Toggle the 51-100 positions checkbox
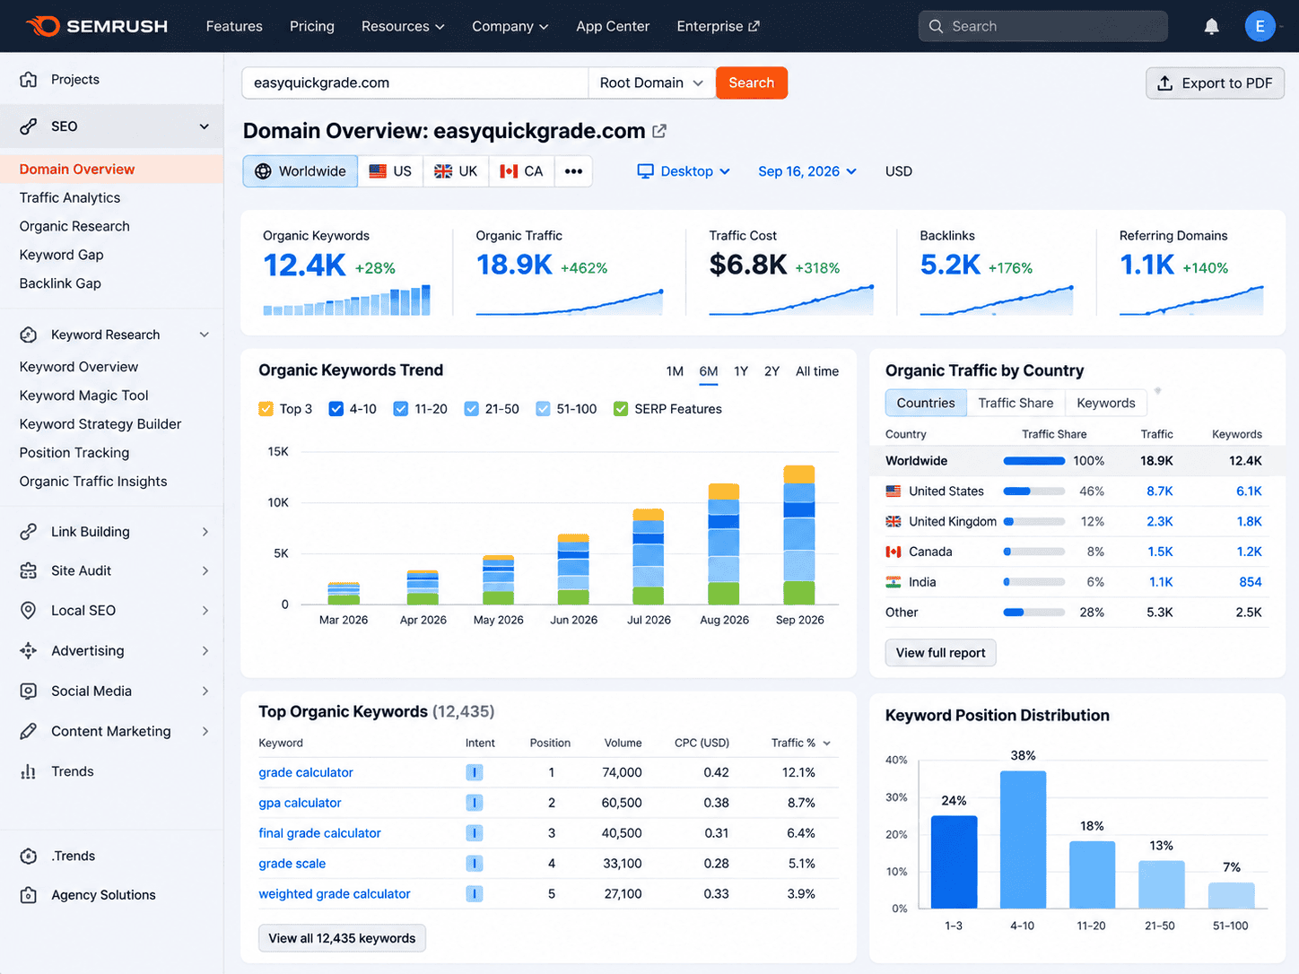1299x974 pixels. click(x=543, y=409)
